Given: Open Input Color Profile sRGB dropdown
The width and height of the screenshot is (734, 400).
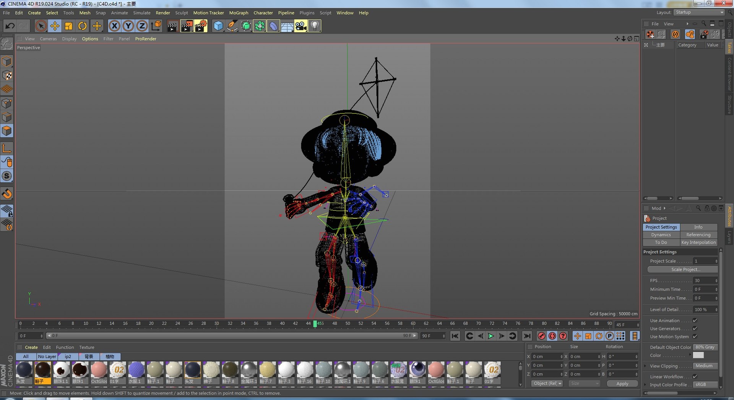Looking at the screenshot, I should pyautogui.click(x=706, y=385).
